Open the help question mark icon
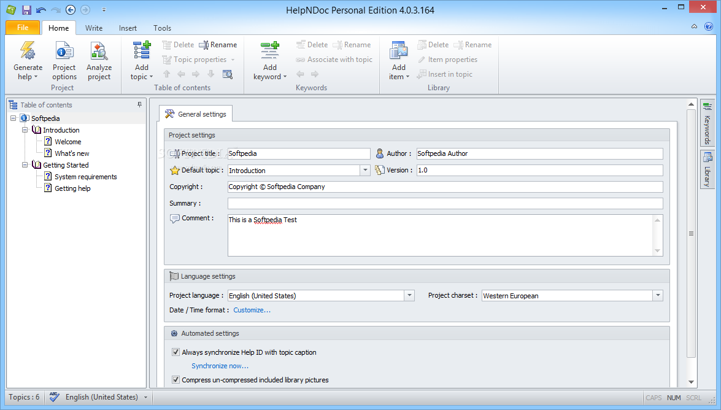This screenshot has width=721, height=410. (709, 26)
